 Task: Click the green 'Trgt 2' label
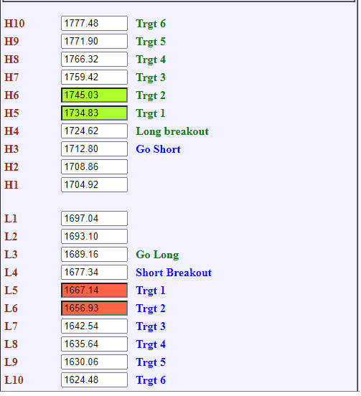point(151,95)
